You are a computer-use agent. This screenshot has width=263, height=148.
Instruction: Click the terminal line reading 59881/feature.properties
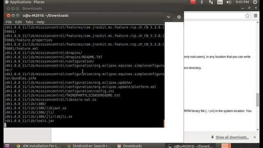point(28,40)
